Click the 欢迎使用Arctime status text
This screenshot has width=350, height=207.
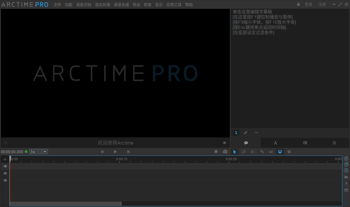(115, 143)
